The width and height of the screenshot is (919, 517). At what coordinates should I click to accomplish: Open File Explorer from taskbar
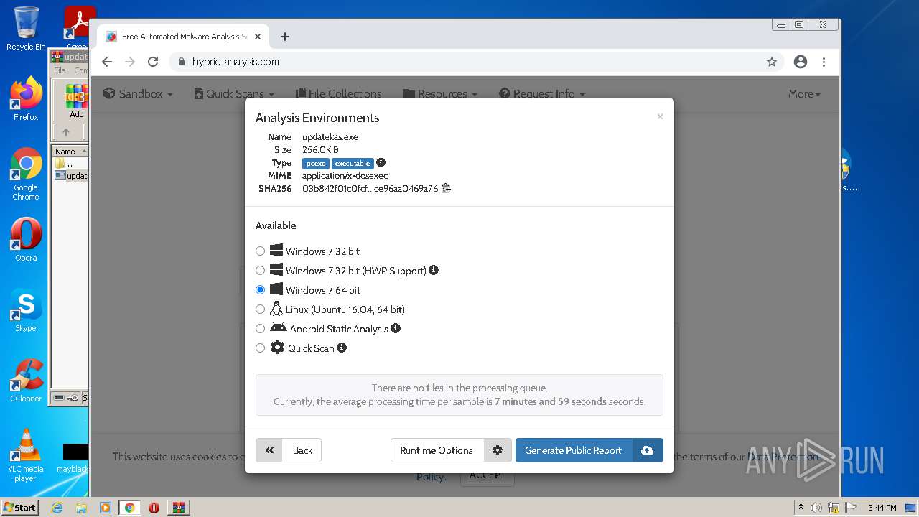[x=81, y=508]
